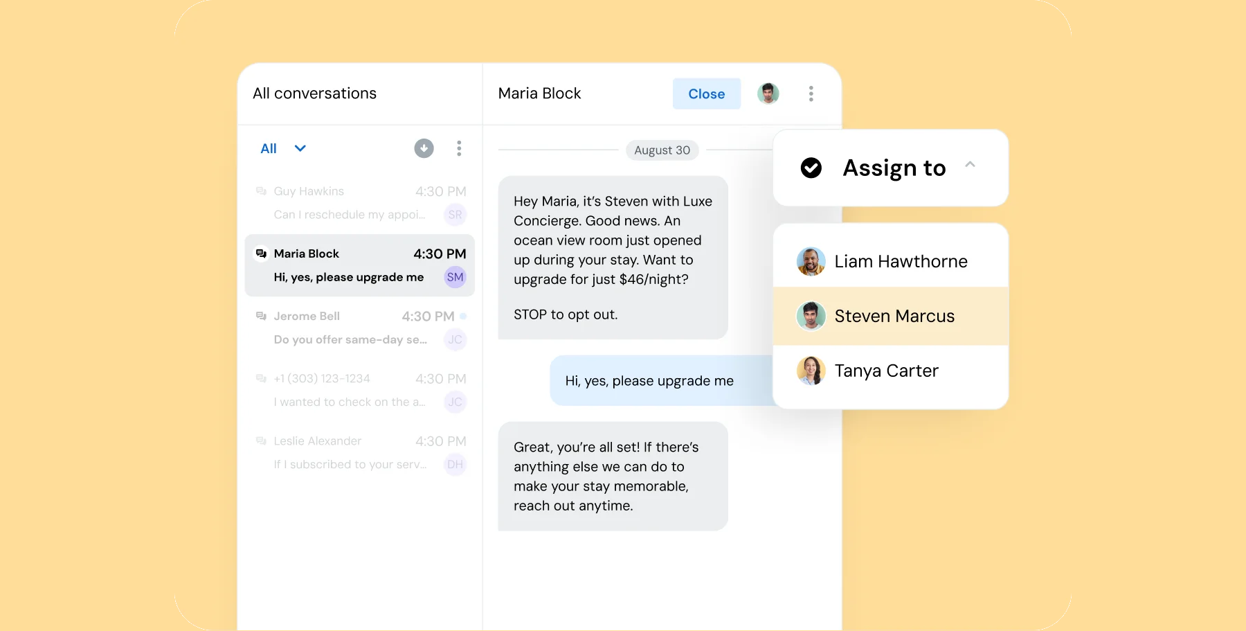Click the August 30 date pill

pos(661,150)
